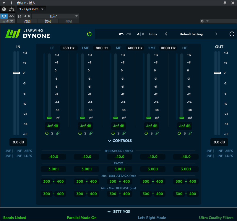Toggle Parallel Mode On setting

pyautogui.click(x=82, y=218)
